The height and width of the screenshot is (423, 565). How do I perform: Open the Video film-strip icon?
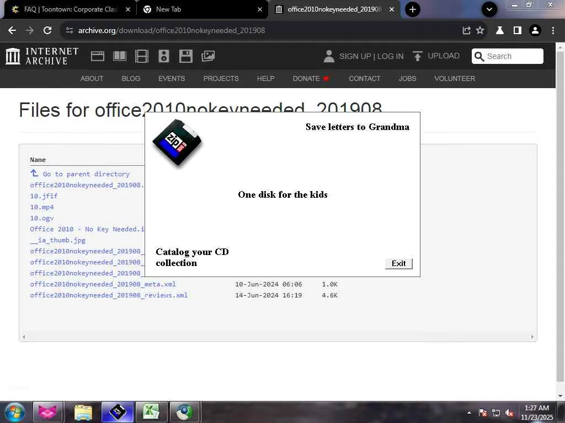click(142, 56)
